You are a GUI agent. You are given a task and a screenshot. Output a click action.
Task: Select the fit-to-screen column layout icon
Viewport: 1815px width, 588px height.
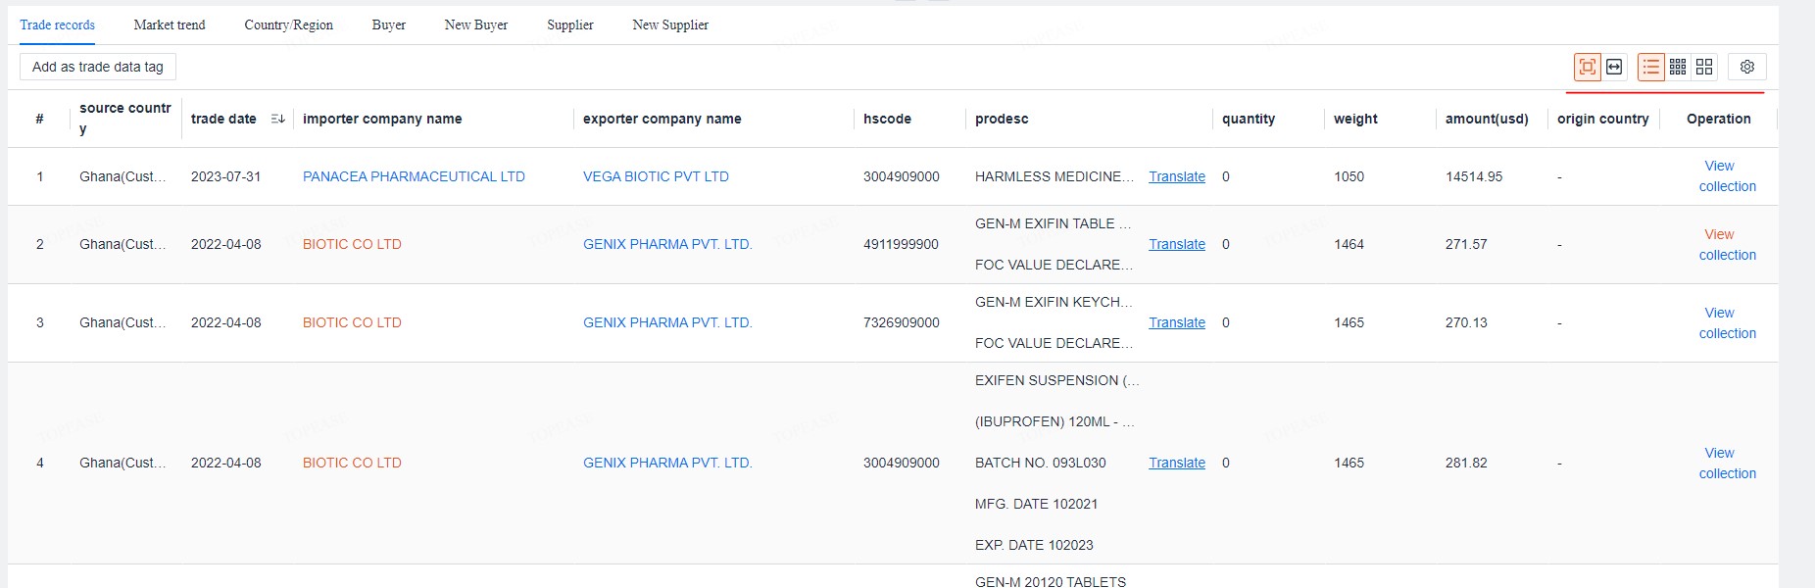pyautogui.click(x=1587, y=67)
